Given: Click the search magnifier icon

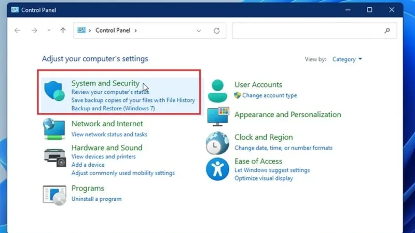Looking at the screenshot, I should pyautogui.click(x=387, y=31).
